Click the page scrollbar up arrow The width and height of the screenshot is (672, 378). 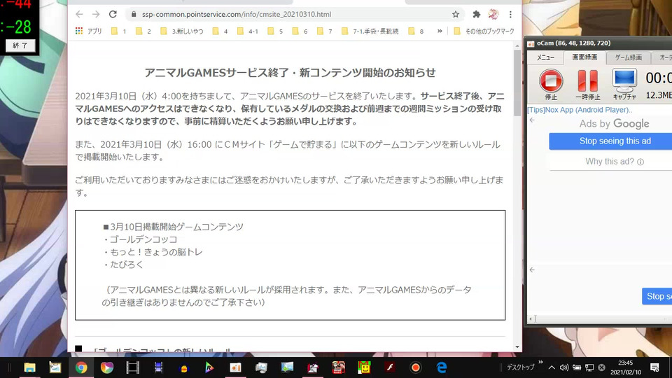click(x=517, y=45)
